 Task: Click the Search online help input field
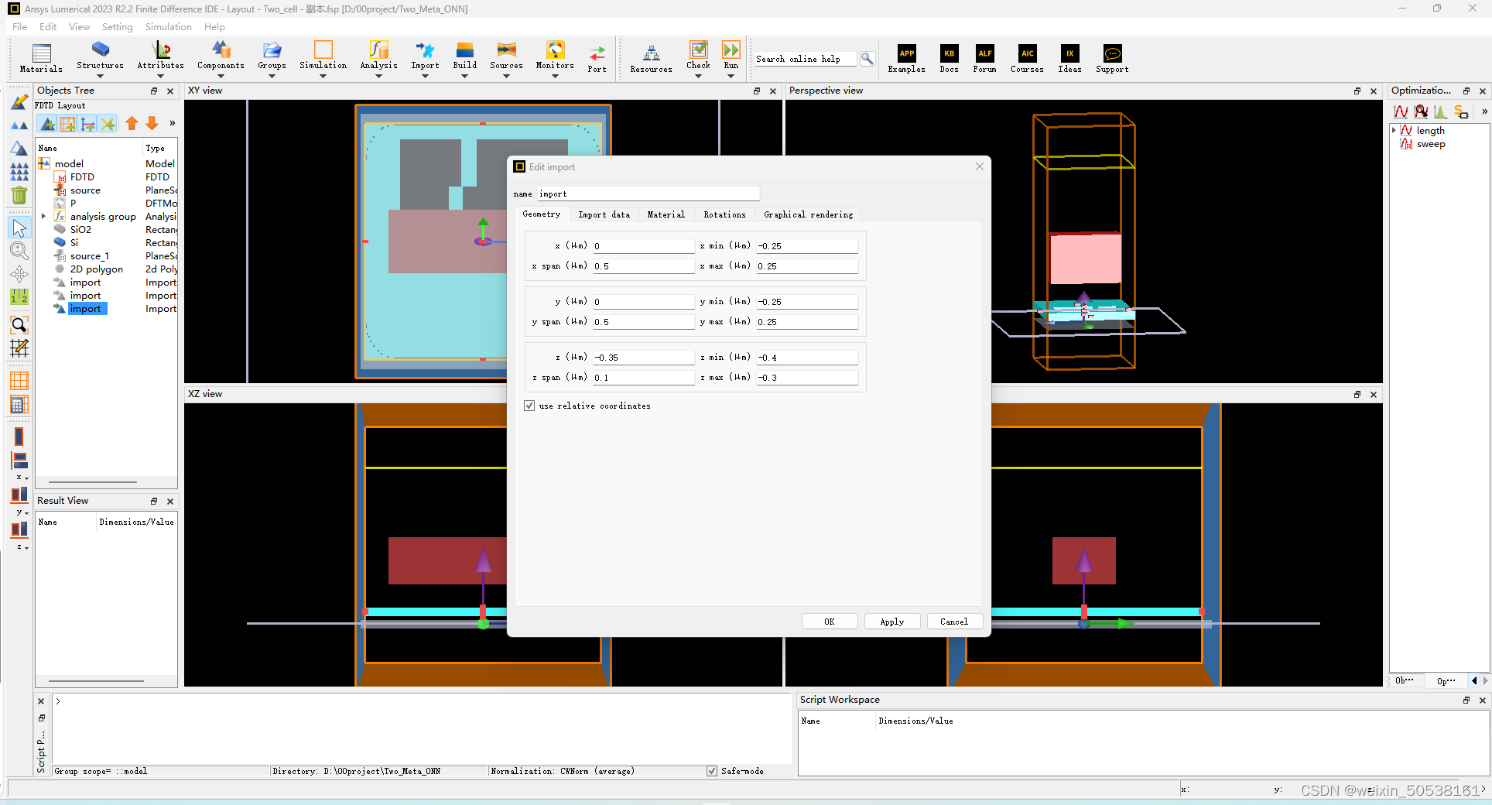tap(805, 58)
